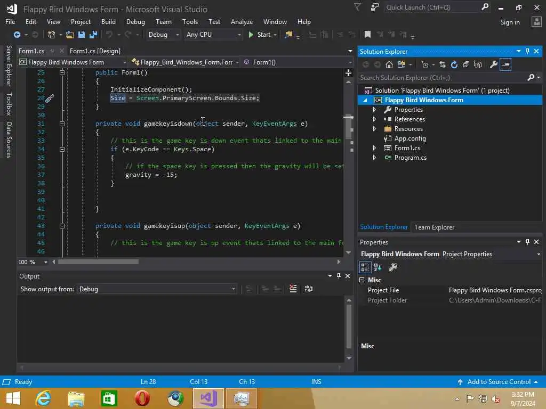Toggle auto-hide pin on the Output panel
This screenshot has height=409, width=546.
pos(339,276)
